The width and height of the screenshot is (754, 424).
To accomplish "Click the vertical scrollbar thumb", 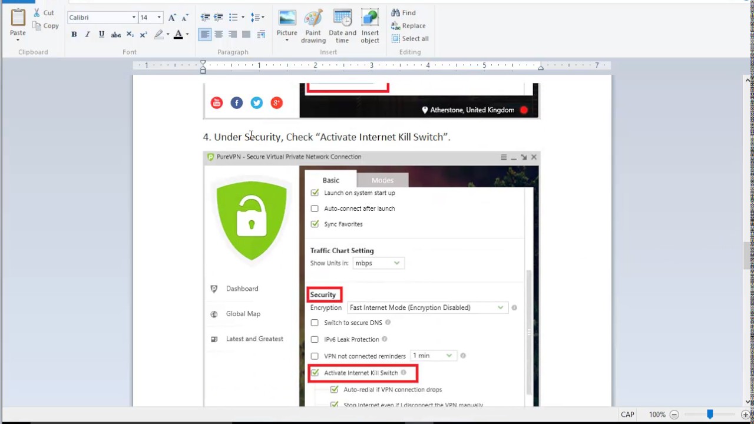I will tap(747, 255).
